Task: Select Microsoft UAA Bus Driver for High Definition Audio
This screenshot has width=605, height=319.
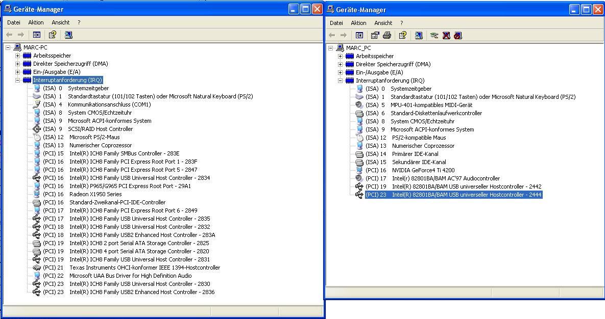Action: pyautogui.click(x=117, y=276)
